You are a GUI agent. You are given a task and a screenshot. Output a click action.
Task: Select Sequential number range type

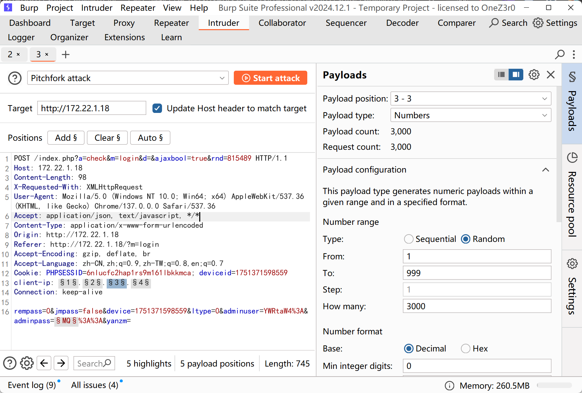409,239
